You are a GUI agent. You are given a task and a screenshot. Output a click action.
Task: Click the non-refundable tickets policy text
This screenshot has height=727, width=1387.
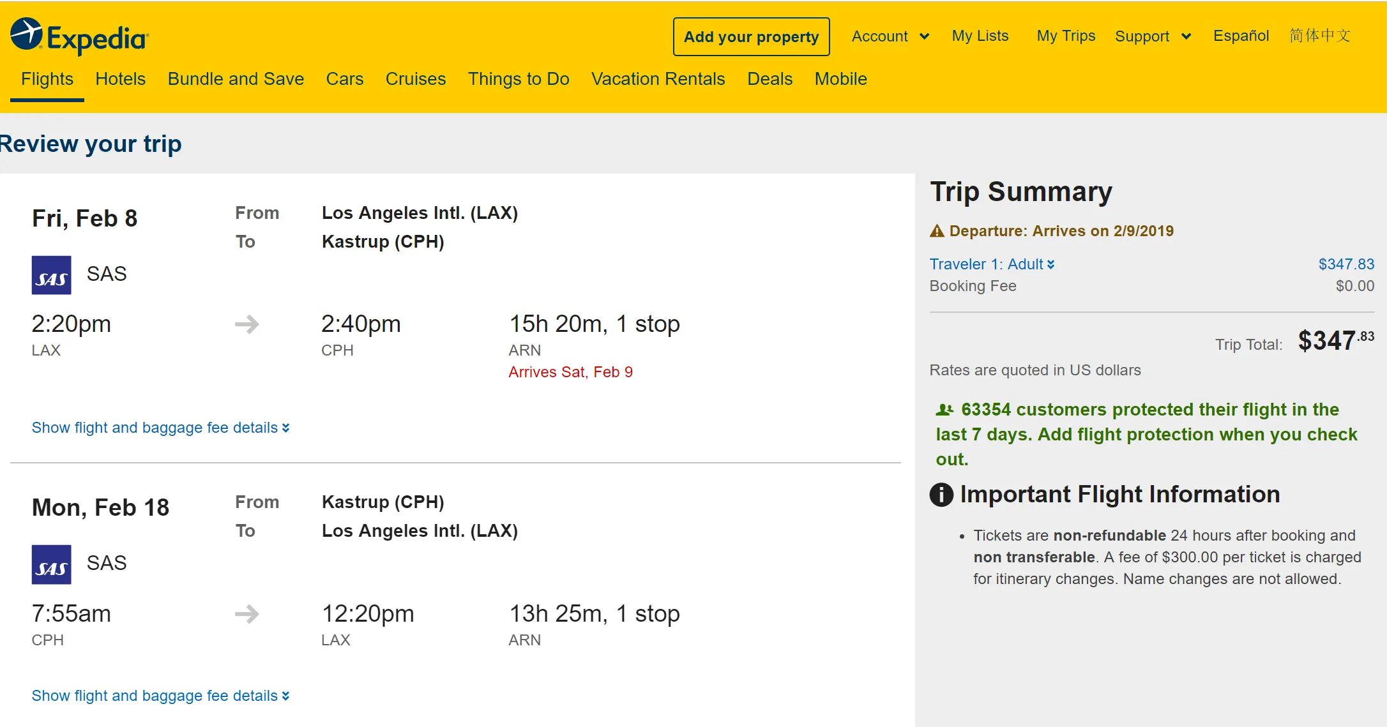(1167, 557)
